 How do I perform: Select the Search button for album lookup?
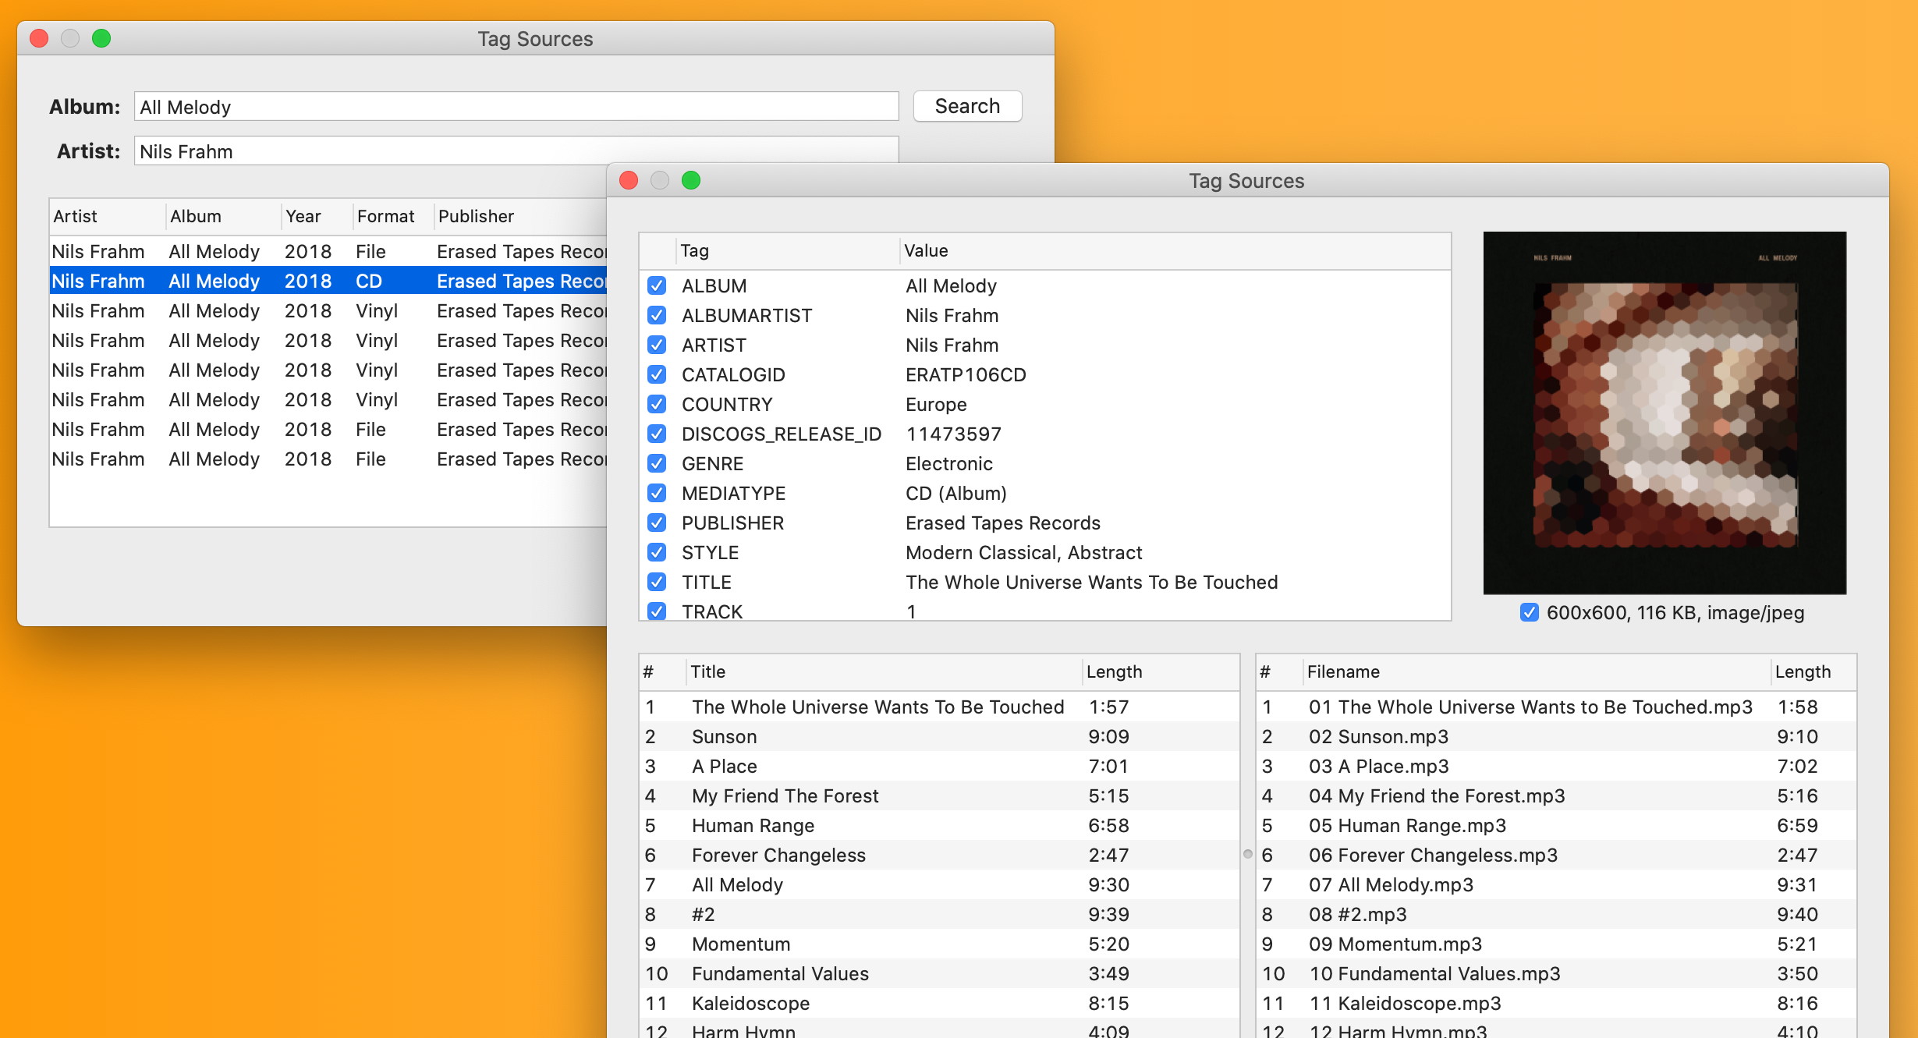(x=966, y=105)
